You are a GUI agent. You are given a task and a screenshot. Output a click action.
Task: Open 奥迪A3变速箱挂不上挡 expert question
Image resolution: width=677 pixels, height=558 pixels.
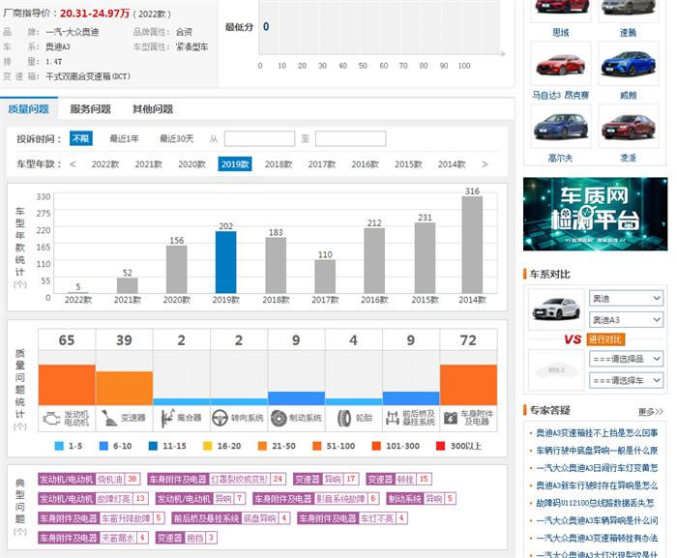[597, 433]
